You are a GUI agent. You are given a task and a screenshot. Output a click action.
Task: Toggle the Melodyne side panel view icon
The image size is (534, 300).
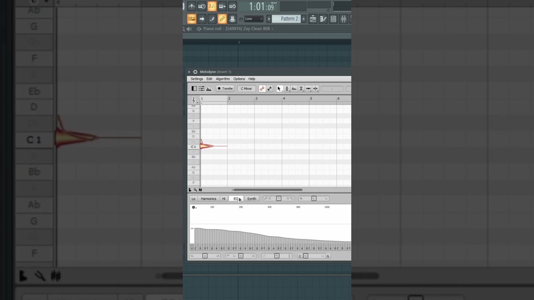point(194,88)
